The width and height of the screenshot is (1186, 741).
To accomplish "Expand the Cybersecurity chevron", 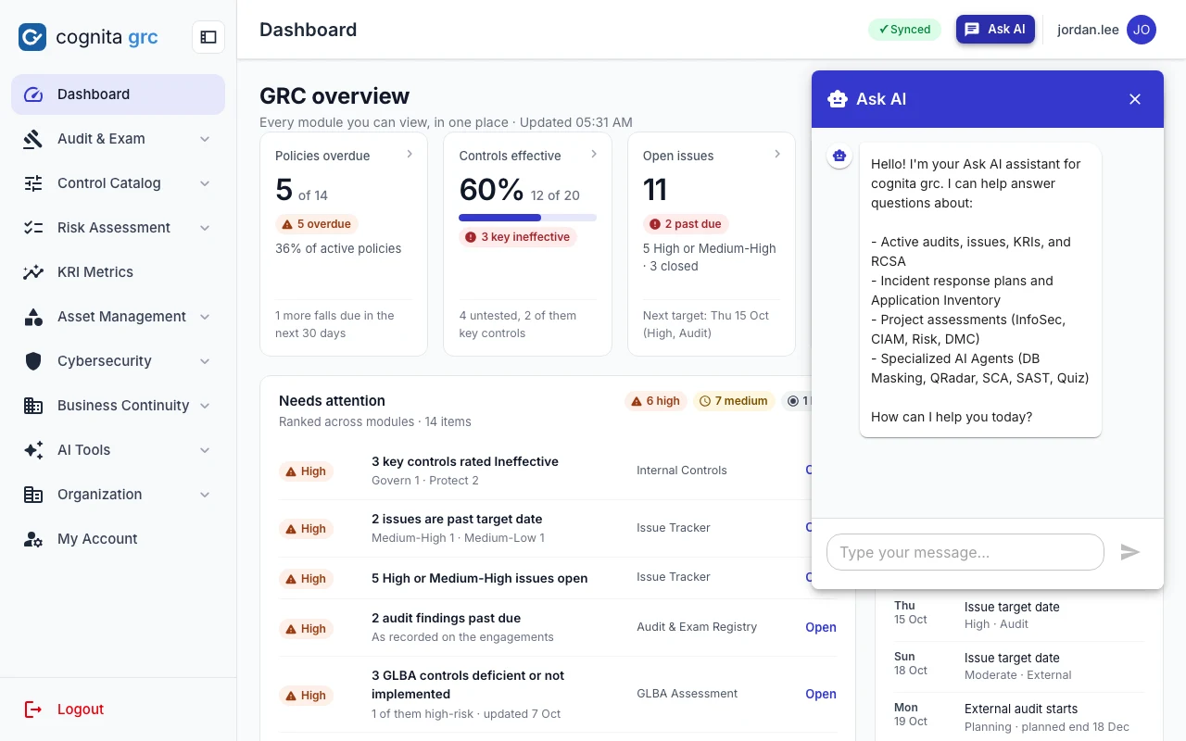I will (x=205, y=361).
